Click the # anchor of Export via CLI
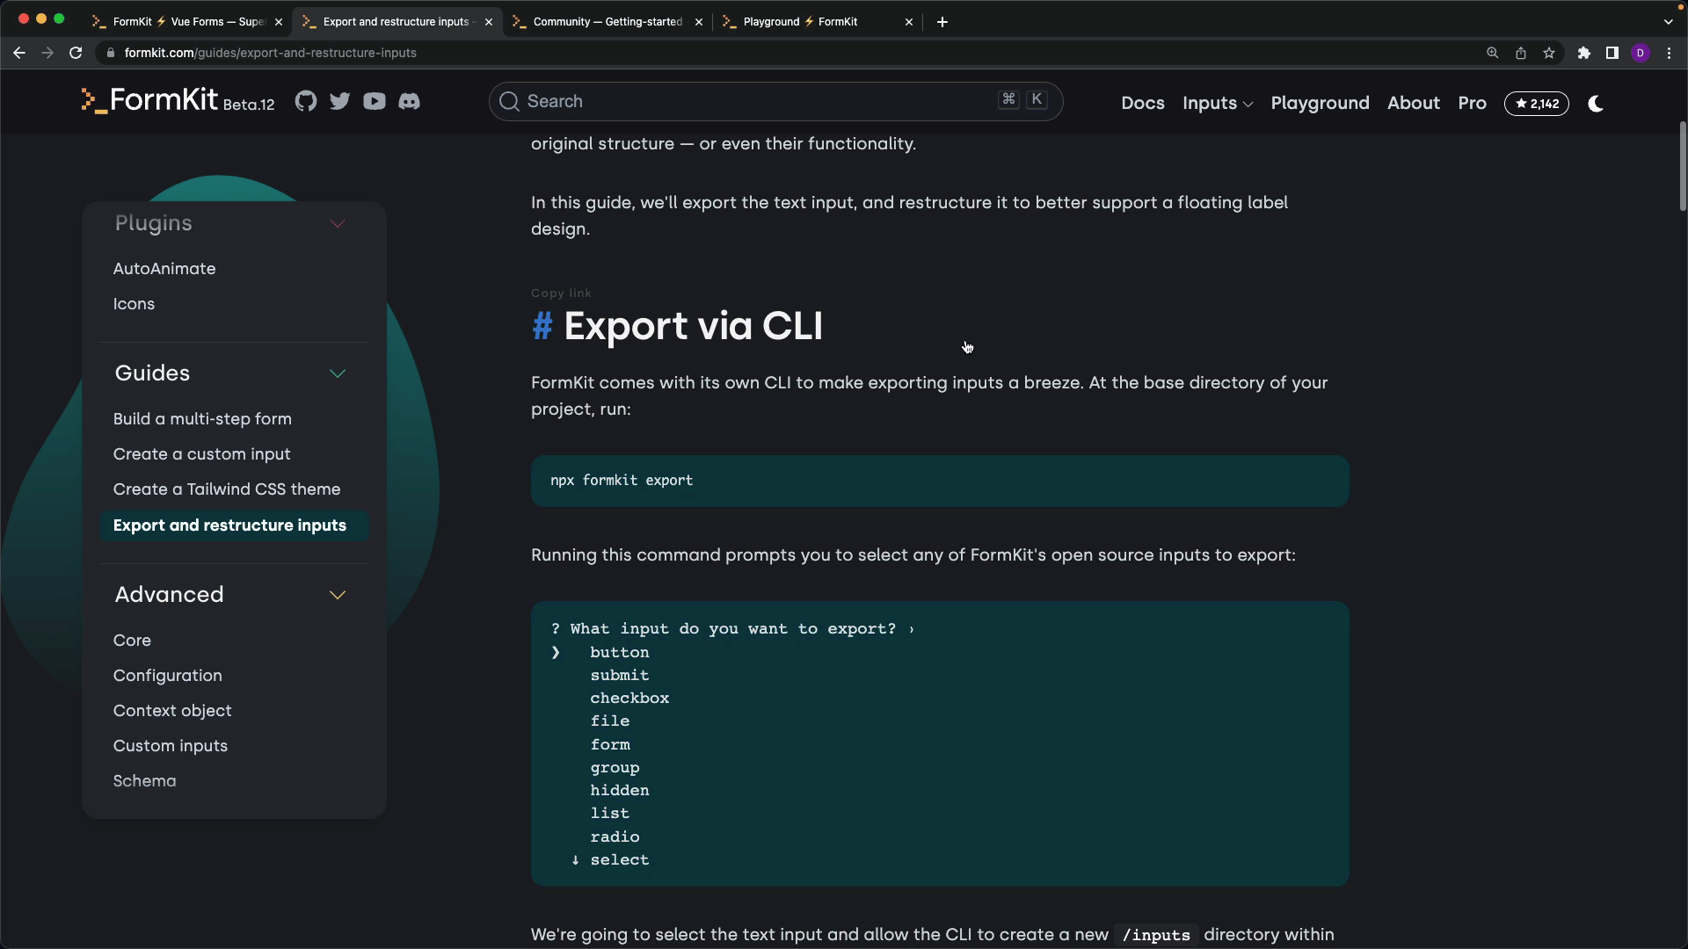 point(542,327)
